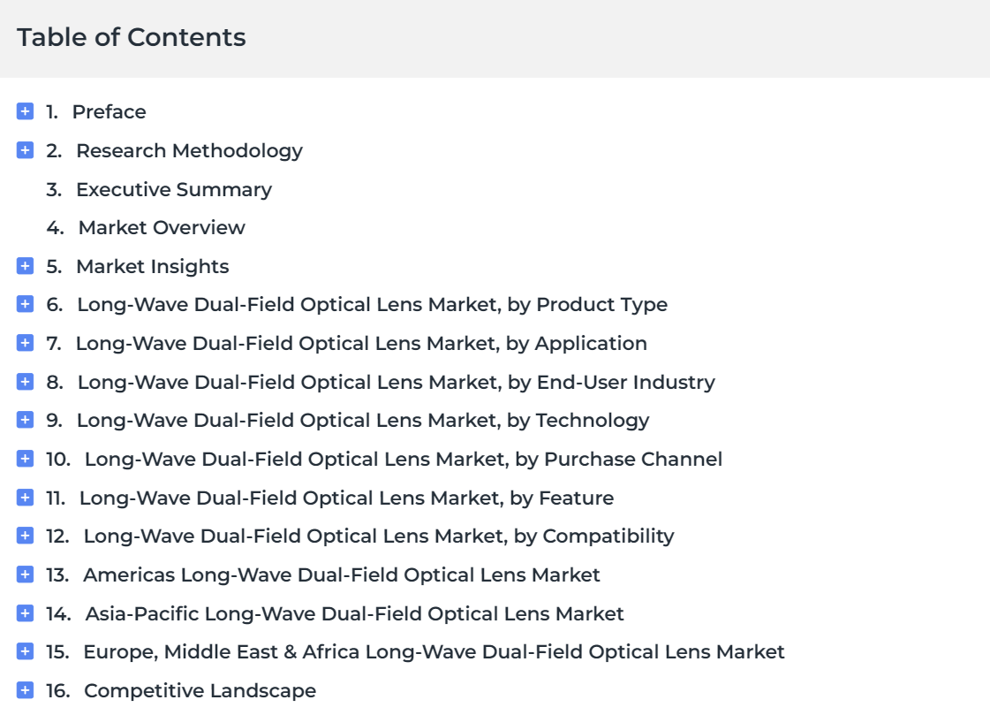
Task: Expand Asia-Pacific market section plus icon
Action: point(26,613)
